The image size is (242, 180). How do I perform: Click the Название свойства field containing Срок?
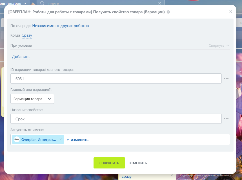(x=116, y=119)
